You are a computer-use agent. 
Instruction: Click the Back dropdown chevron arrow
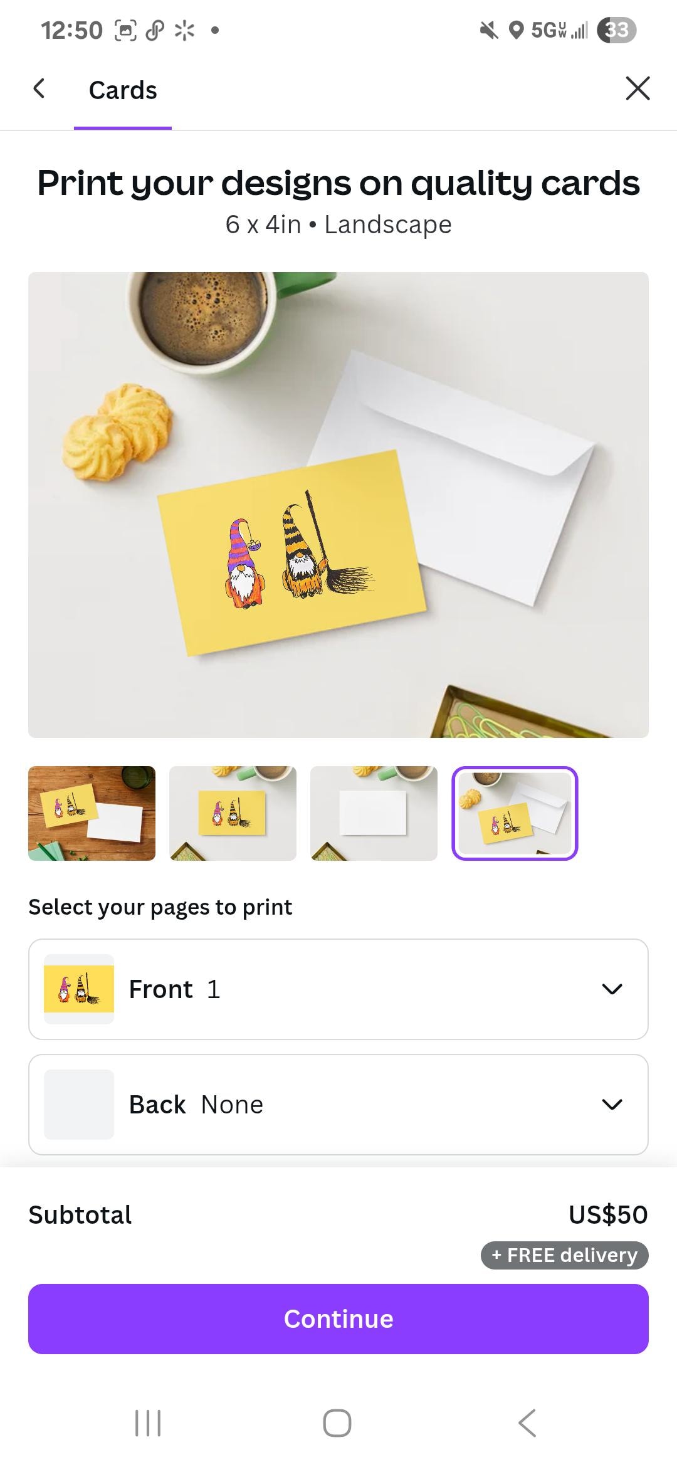pos(612,1105)
